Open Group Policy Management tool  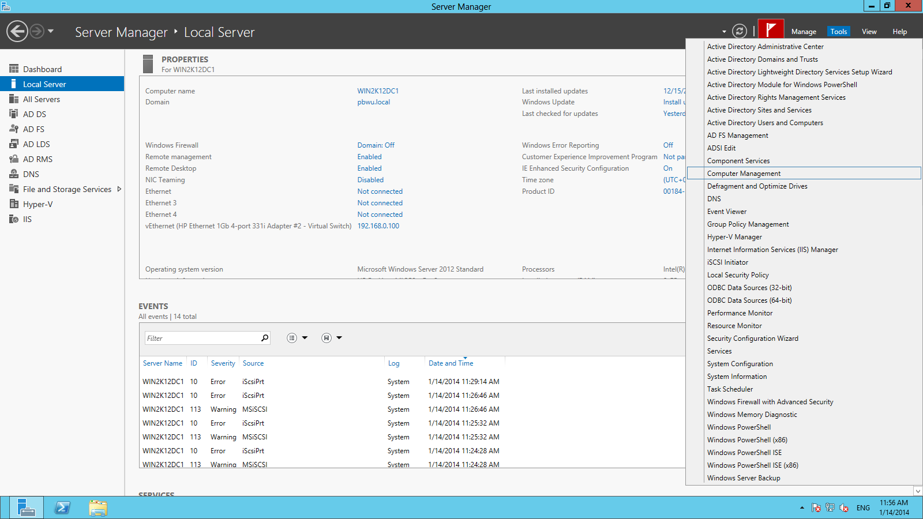point(748,224)
